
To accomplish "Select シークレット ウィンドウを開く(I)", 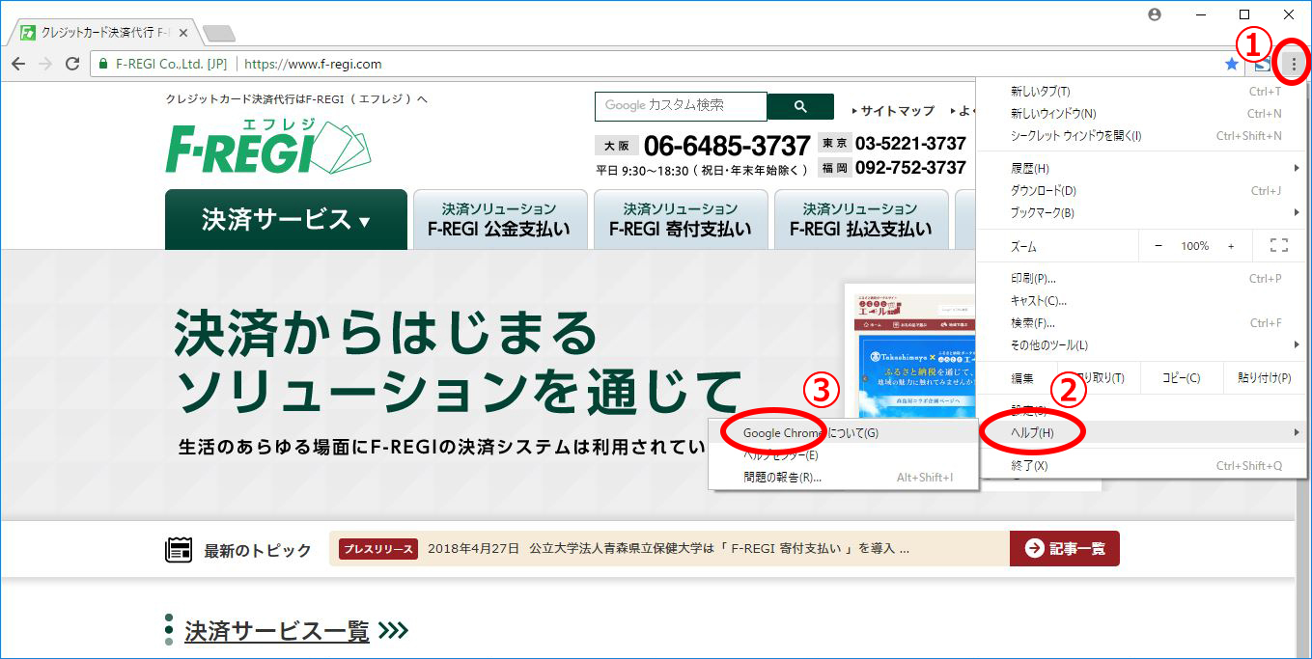I will tap(1141, 136).
